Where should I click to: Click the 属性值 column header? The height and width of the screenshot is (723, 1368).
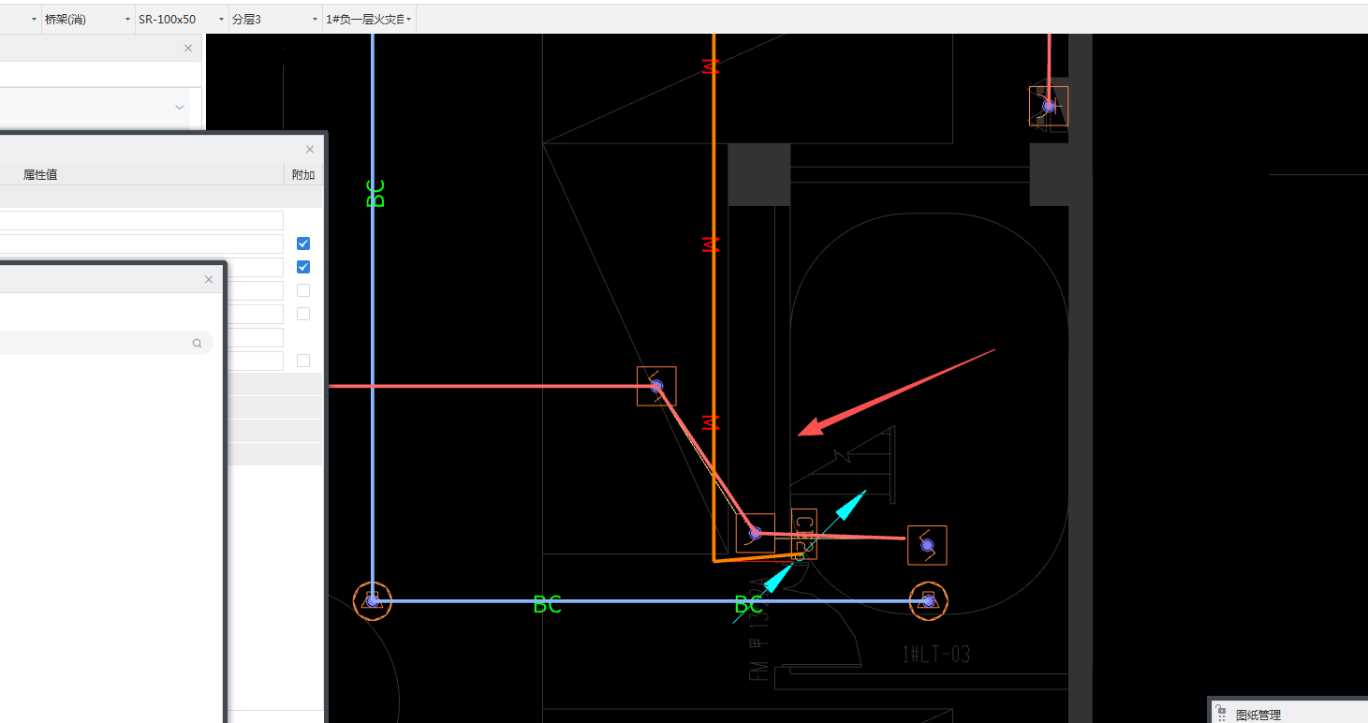[40, 174]
